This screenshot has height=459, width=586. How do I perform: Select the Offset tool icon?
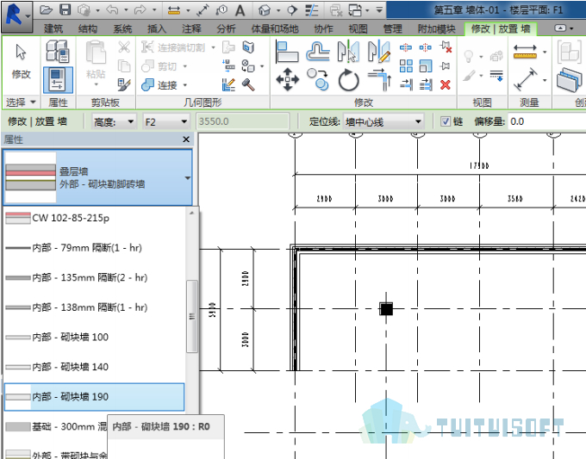pyautogui.click(x=318, y=52)
